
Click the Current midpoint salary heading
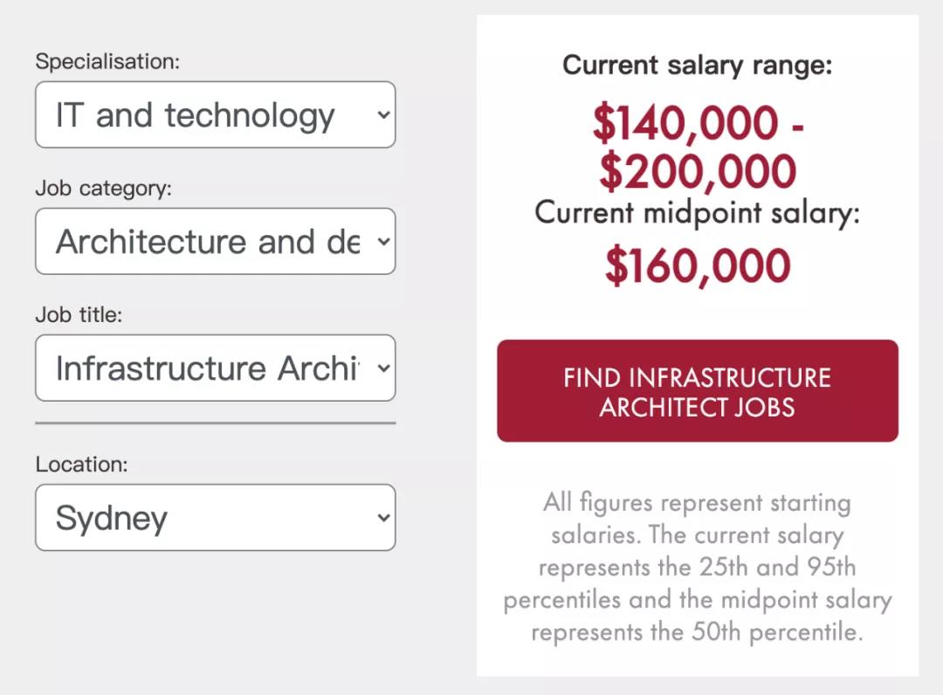(x=697, y=213)
